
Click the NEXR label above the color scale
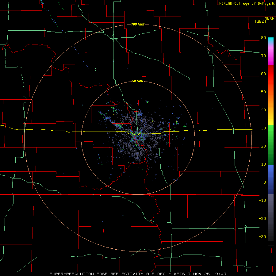(270, 18)
